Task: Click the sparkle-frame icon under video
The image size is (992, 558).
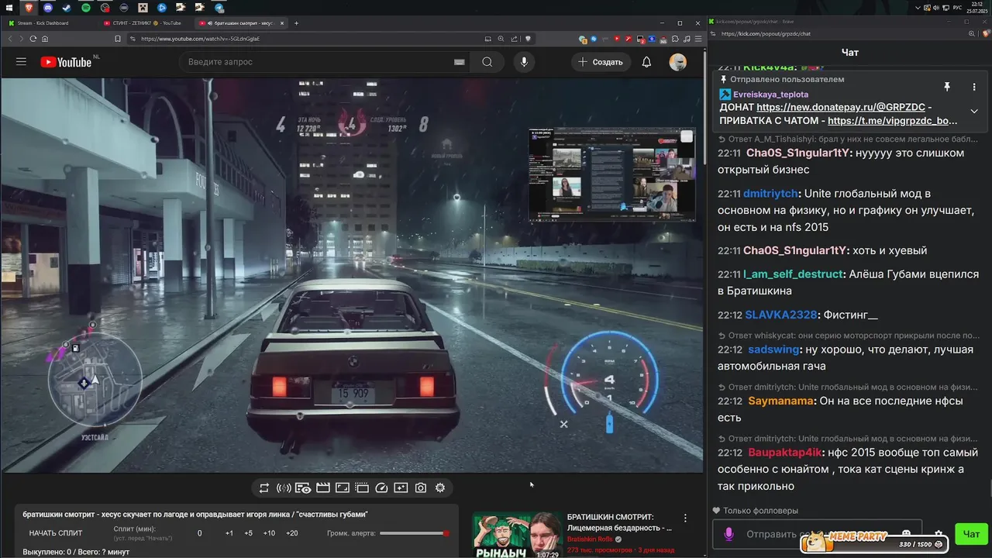Action: [401, 488]
